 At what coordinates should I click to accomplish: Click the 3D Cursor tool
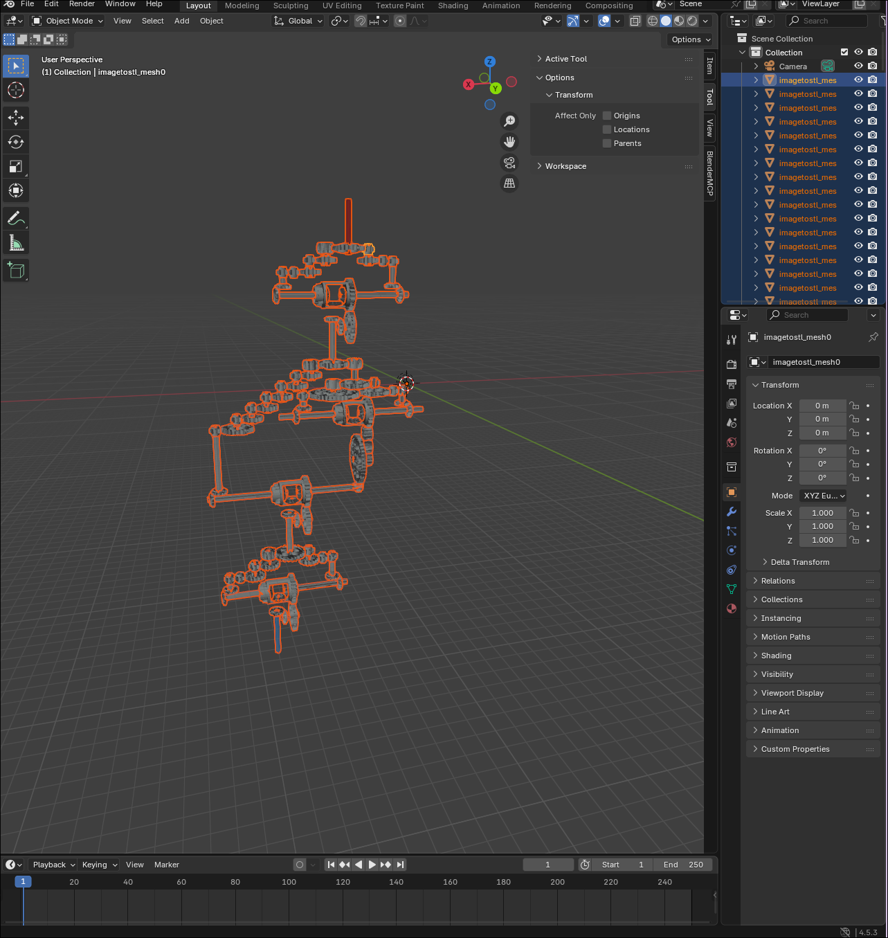16,90
